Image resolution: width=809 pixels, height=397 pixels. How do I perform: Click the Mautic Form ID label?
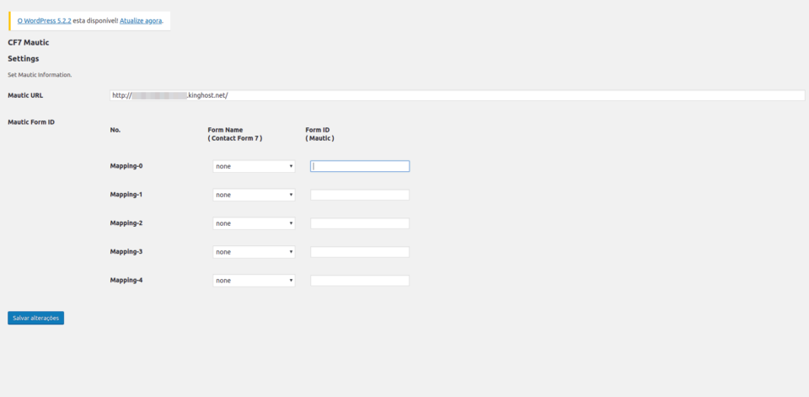coord(31,122)
